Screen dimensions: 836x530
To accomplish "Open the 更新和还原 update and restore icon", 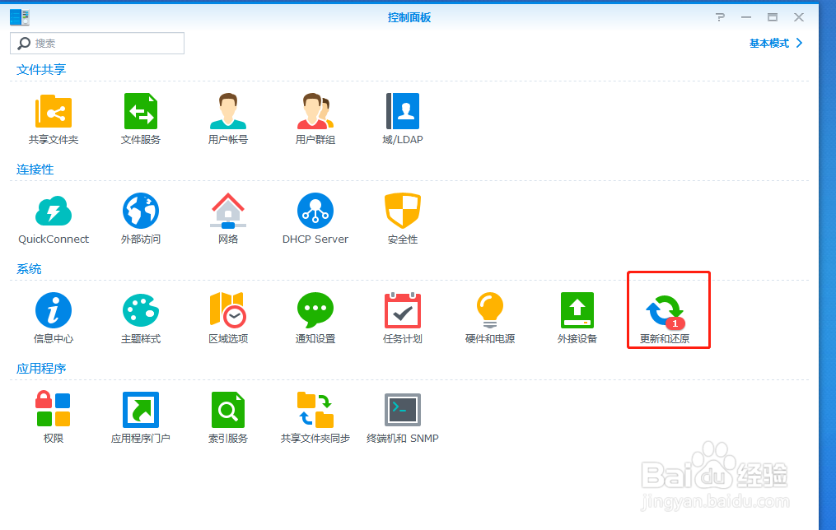I will [x=665, y=311].
